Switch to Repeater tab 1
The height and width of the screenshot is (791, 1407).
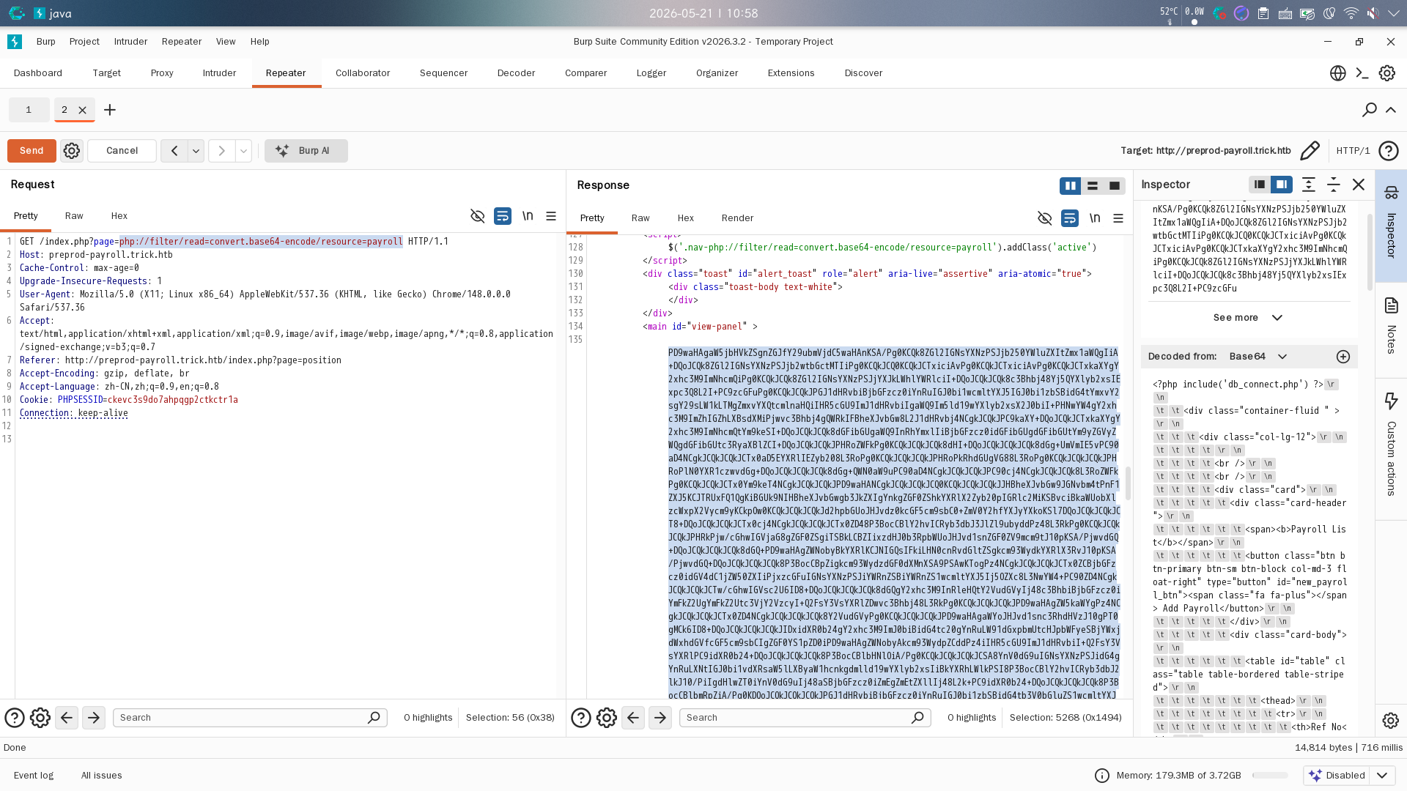click(29, 110)
